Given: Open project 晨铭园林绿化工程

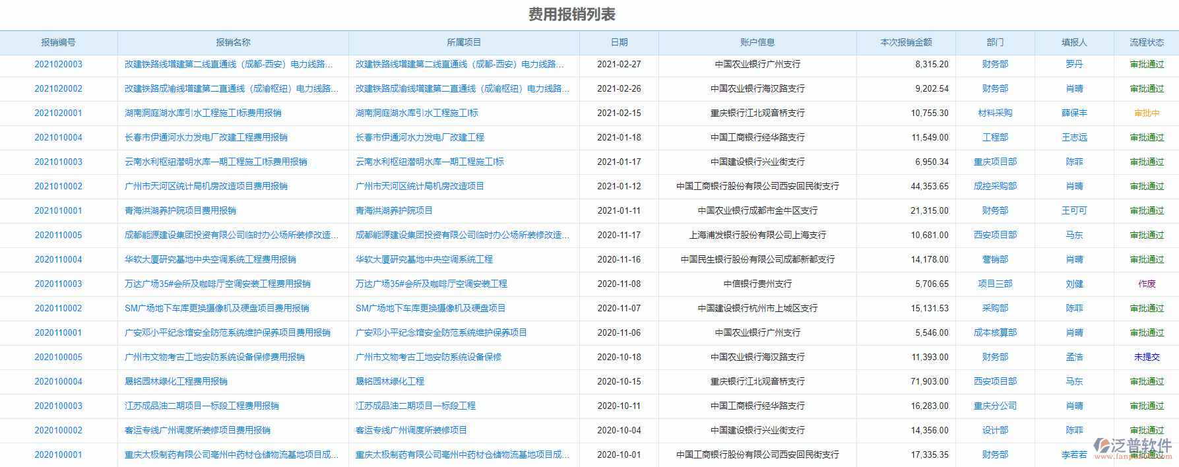Looking at the screenshot, I should coord(389,381).
